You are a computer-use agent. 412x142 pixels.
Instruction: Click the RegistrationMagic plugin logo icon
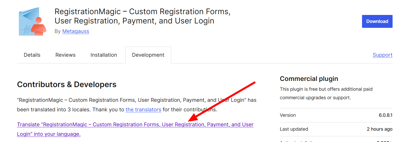click(32, 21)
